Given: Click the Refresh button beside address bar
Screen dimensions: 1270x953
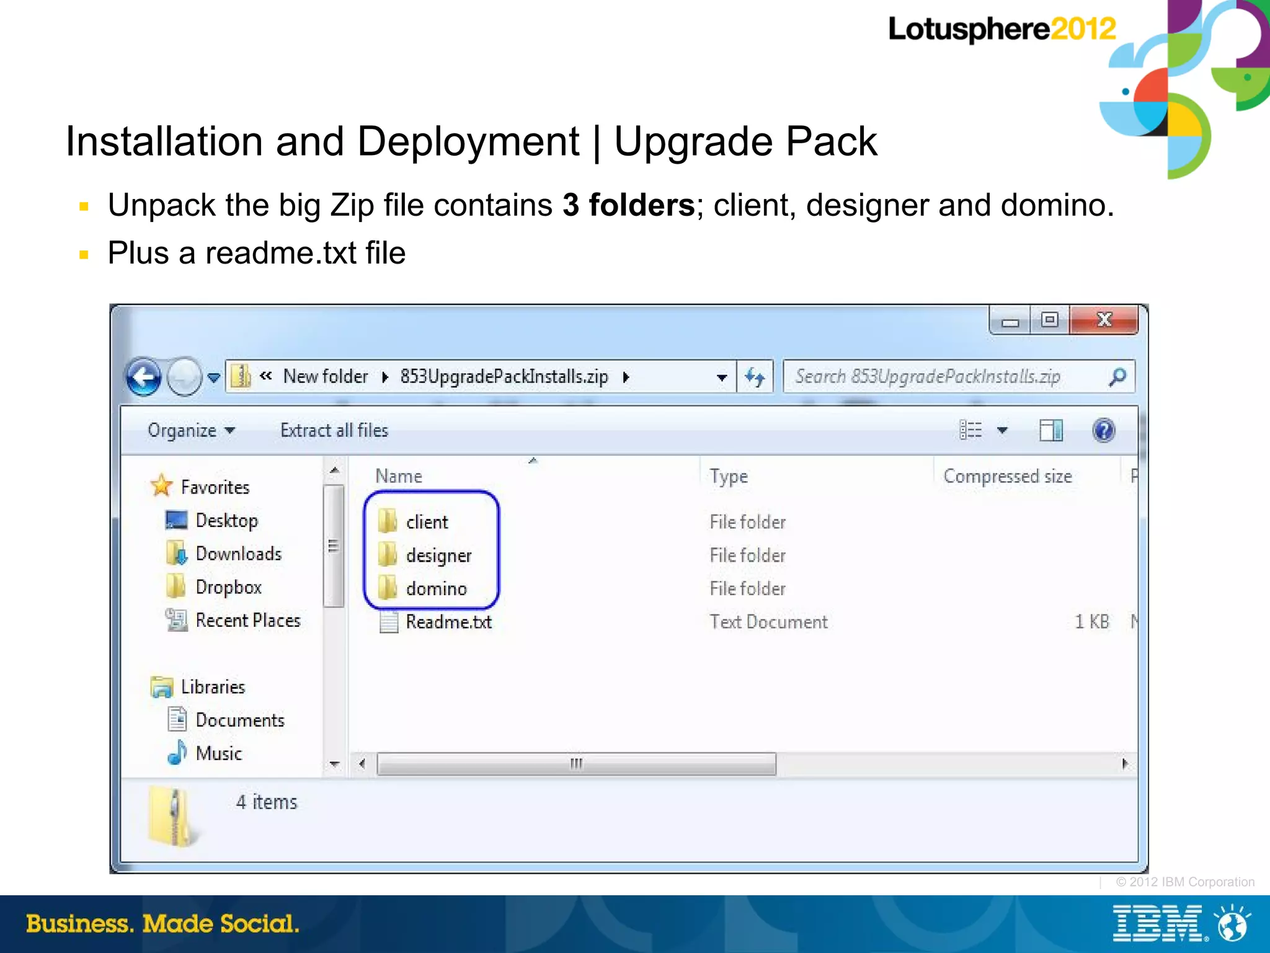Looking at the screenshot, I should click(x=755, y=376).
